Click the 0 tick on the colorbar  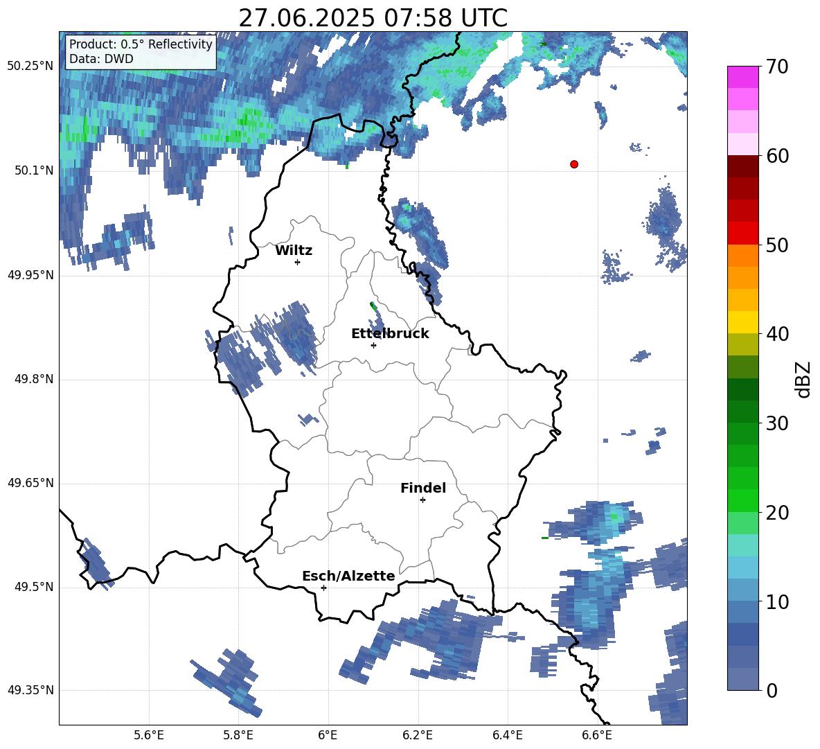point(772,690)
